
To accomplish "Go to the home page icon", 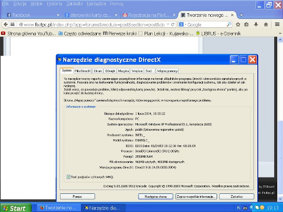I will [266, 24].
